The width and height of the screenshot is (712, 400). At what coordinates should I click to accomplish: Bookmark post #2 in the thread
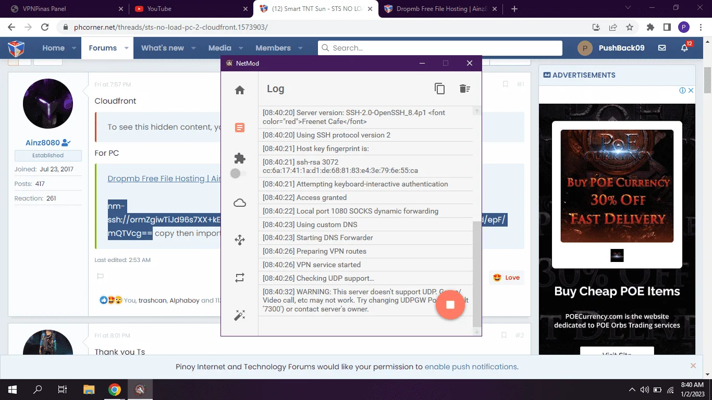(x=504, y=335)
